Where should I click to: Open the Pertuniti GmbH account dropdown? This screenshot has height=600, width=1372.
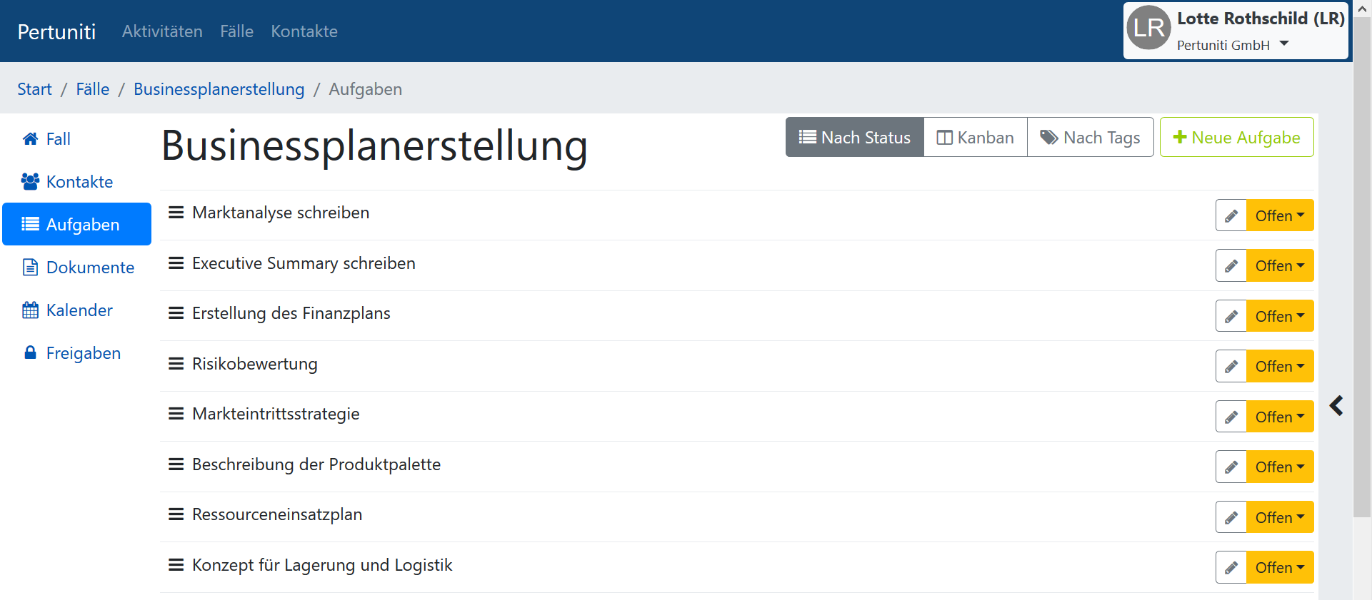pos(1233,45)
